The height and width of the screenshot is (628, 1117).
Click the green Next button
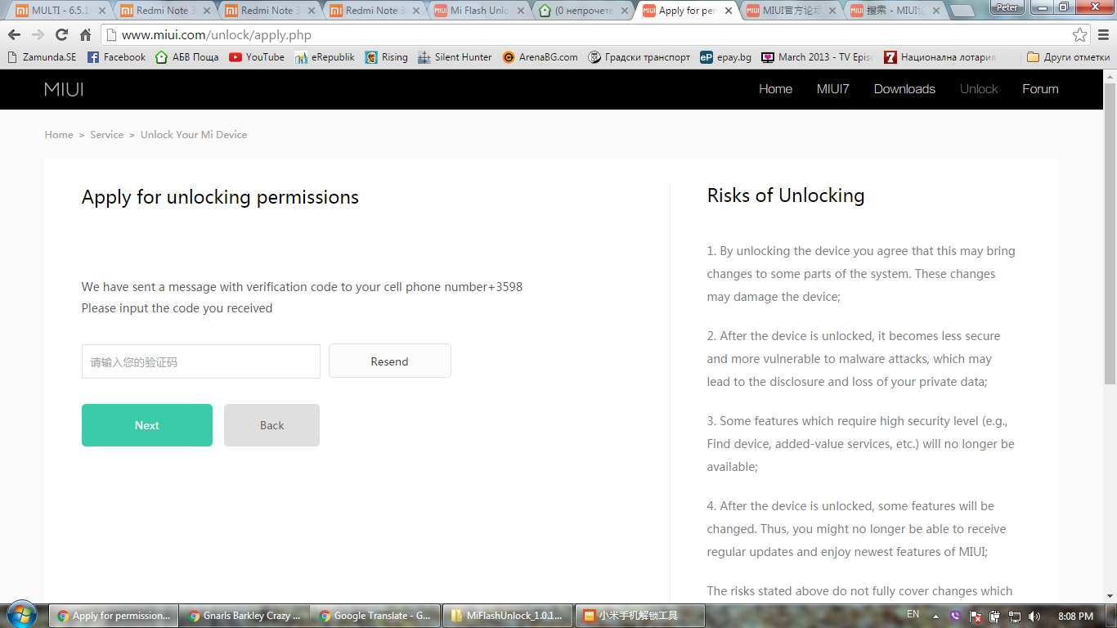point(147,425)
